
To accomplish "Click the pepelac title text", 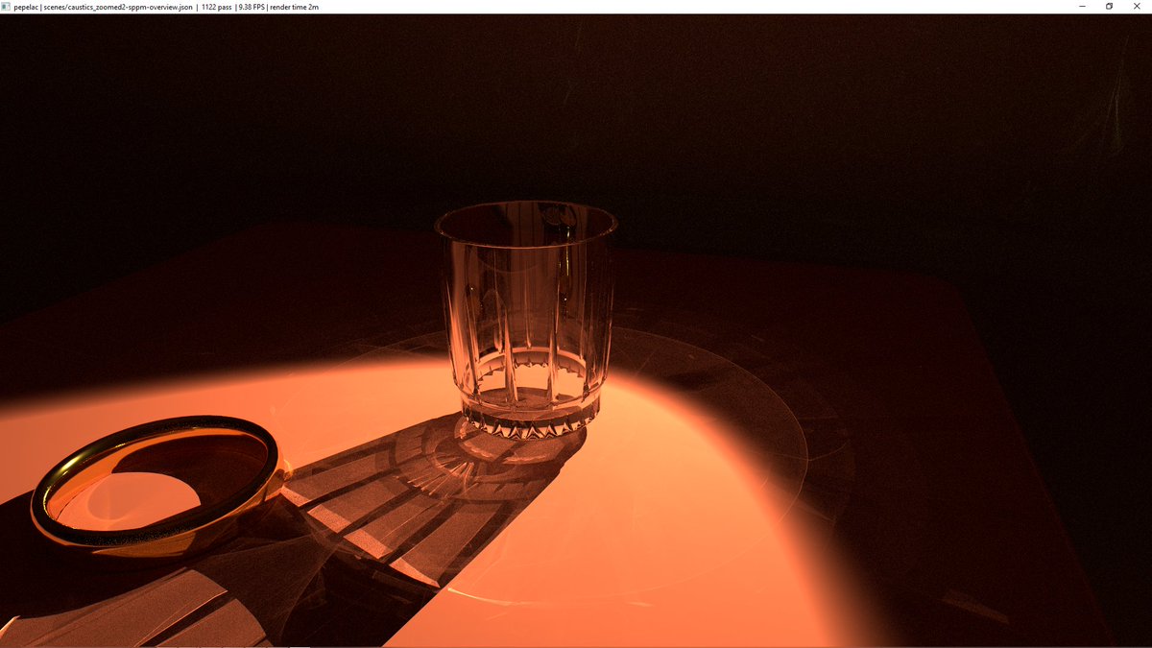I will tap(26, 6).
